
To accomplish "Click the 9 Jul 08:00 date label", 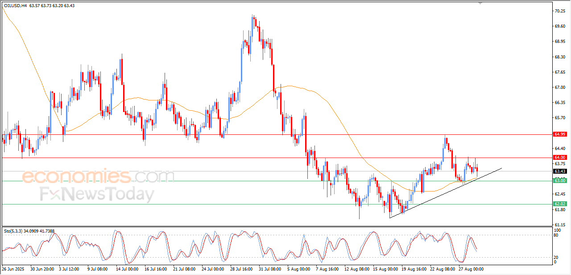I will (x=98, y=269).
